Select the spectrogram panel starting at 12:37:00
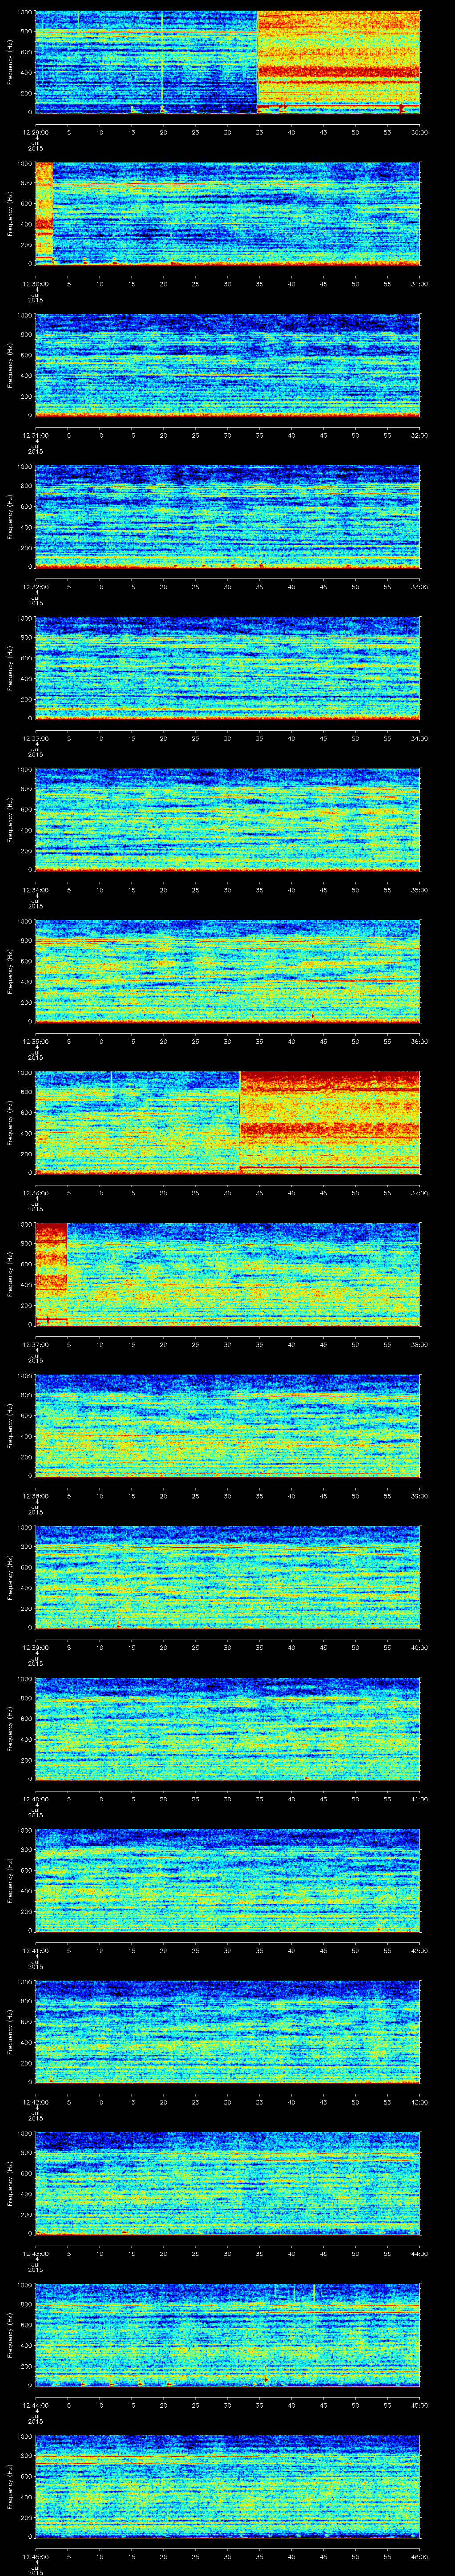This screenshot has height=2576, width=455. pyautogui.click(x=228, y=1275)
